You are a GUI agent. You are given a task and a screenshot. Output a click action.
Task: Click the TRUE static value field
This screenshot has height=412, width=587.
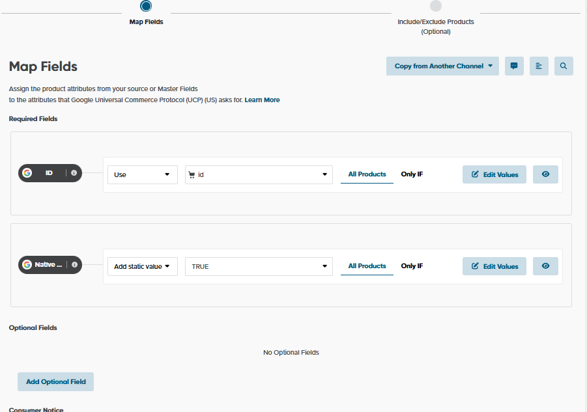pos(258,266)
